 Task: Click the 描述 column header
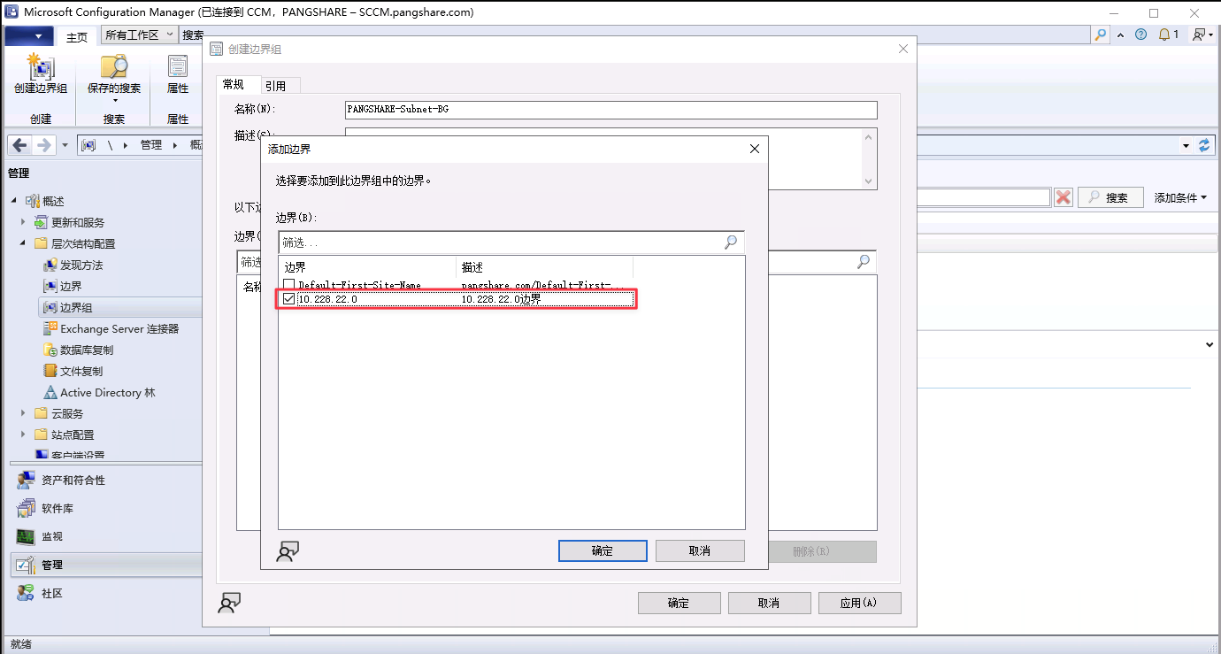pos(545,266)
